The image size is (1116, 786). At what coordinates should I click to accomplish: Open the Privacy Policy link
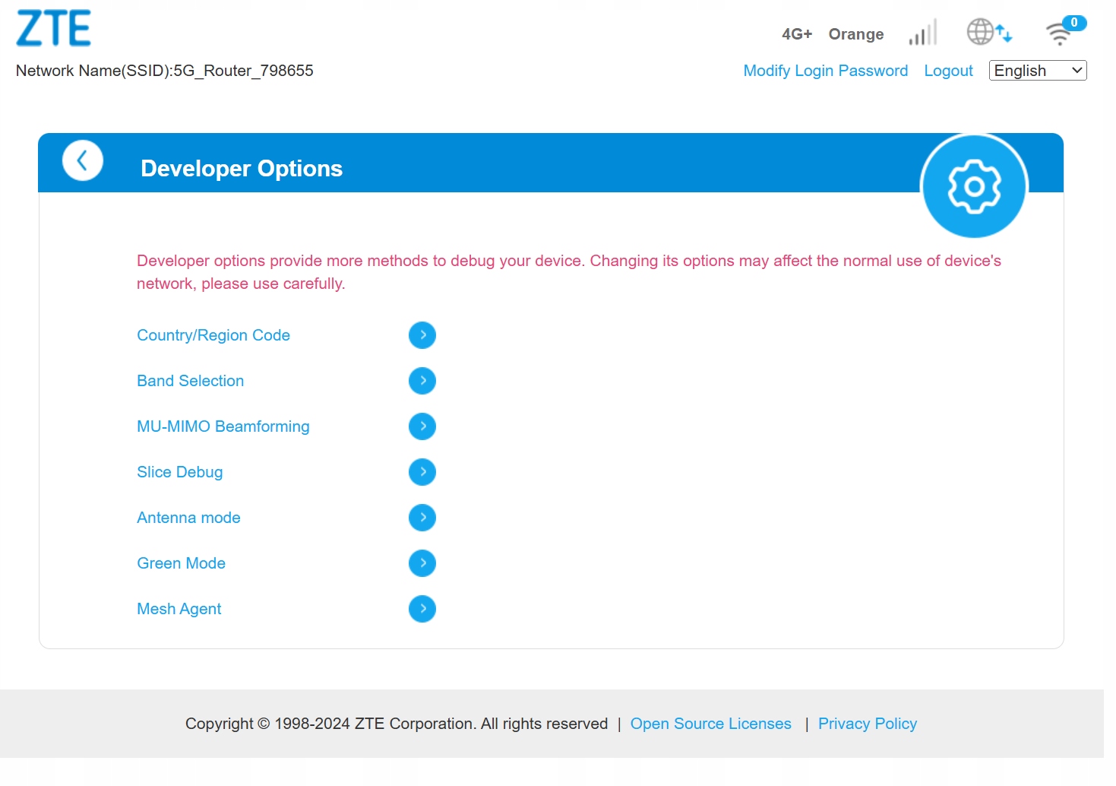(x=867, y=724)
